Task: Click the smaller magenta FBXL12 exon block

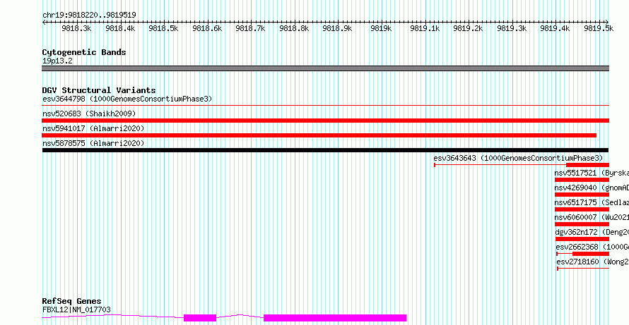Action: pyautogui.click(x=200, y=318)
